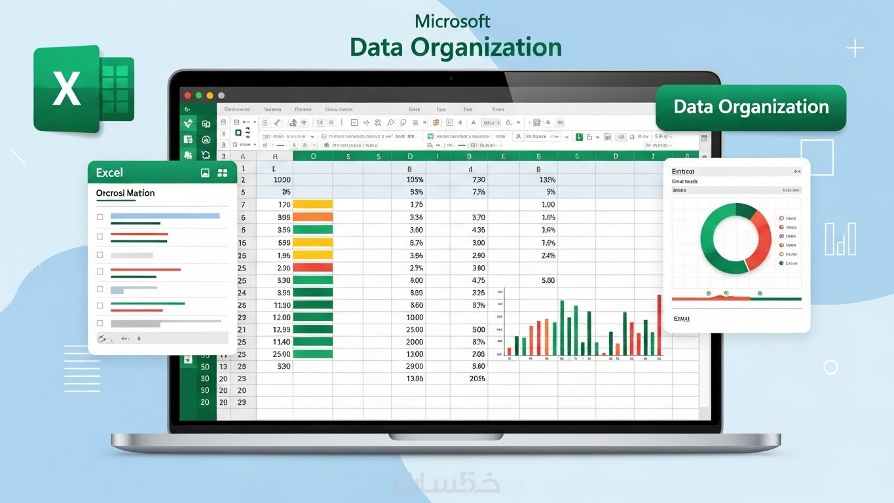Open the 'Tont' ribbon tab
894x503 pixels.
point(468,109)
